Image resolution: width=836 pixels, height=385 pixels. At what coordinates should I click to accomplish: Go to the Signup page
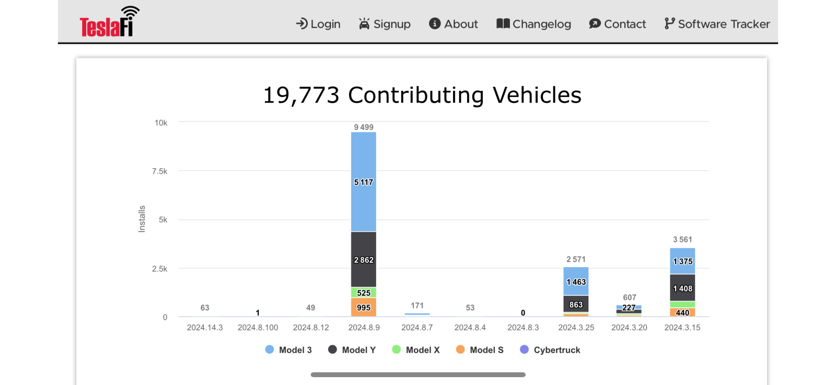pyautogui.click(x=385, y=24)
